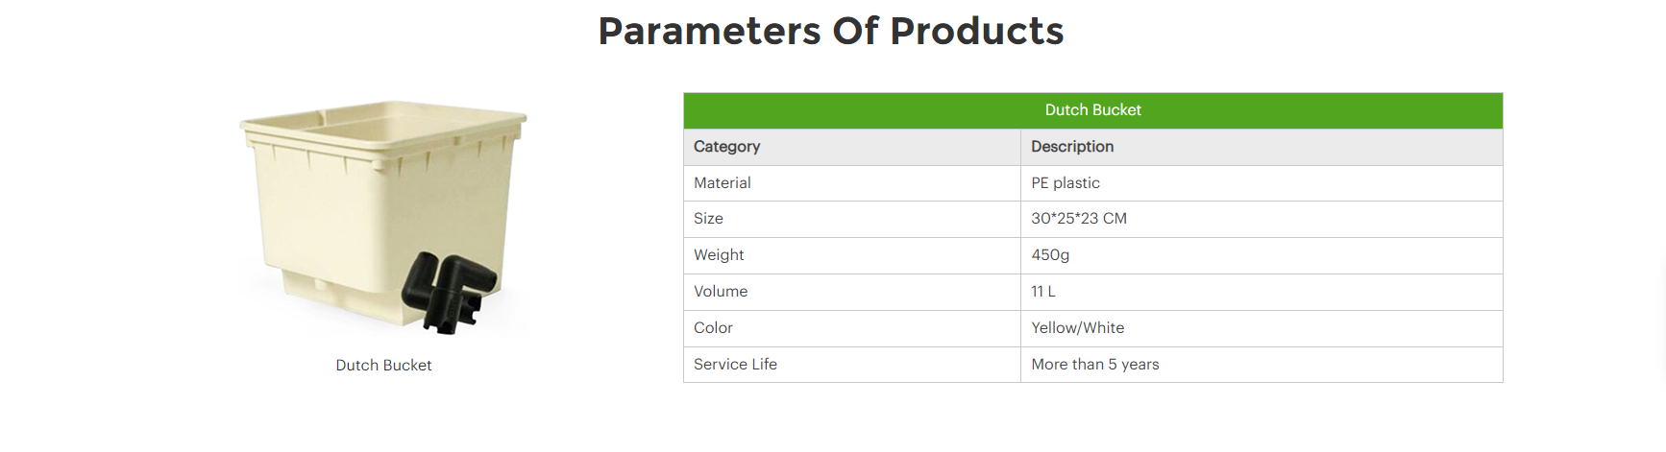Click the More than 5 years cell
This screenshot has height=452, width=1666.
click(1095, 365)
